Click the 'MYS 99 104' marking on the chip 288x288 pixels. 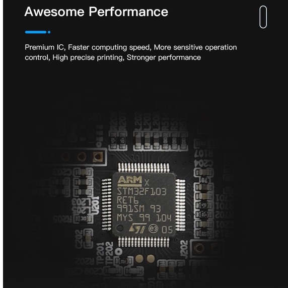[144, 218]
